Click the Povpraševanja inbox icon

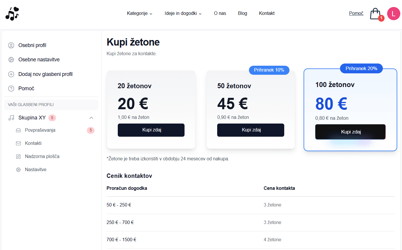click(18, 130)
